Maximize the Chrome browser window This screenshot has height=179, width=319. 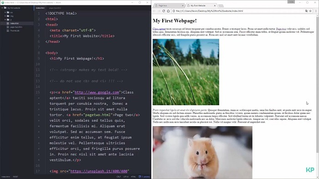tap(307, 2)
